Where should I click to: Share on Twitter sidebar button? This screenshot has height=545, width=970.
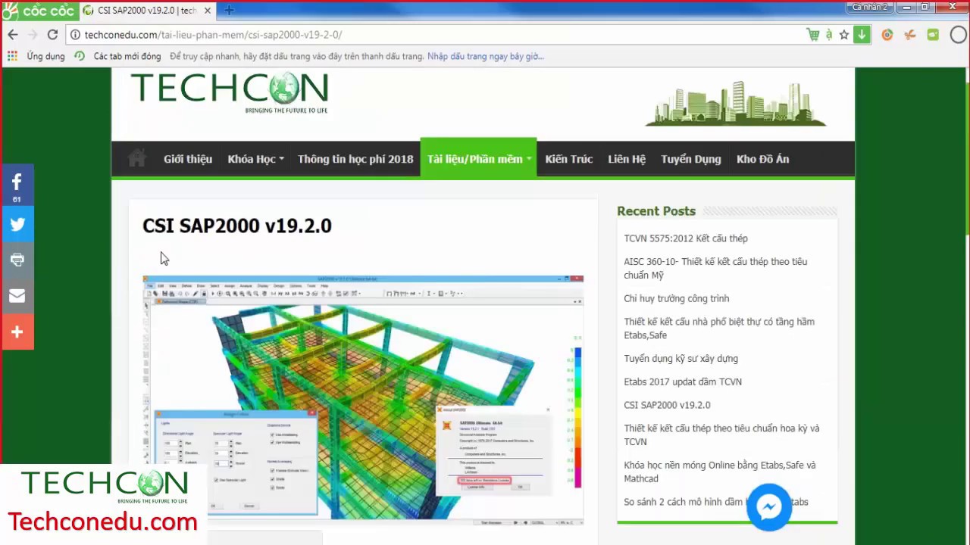tap(17, 224)
